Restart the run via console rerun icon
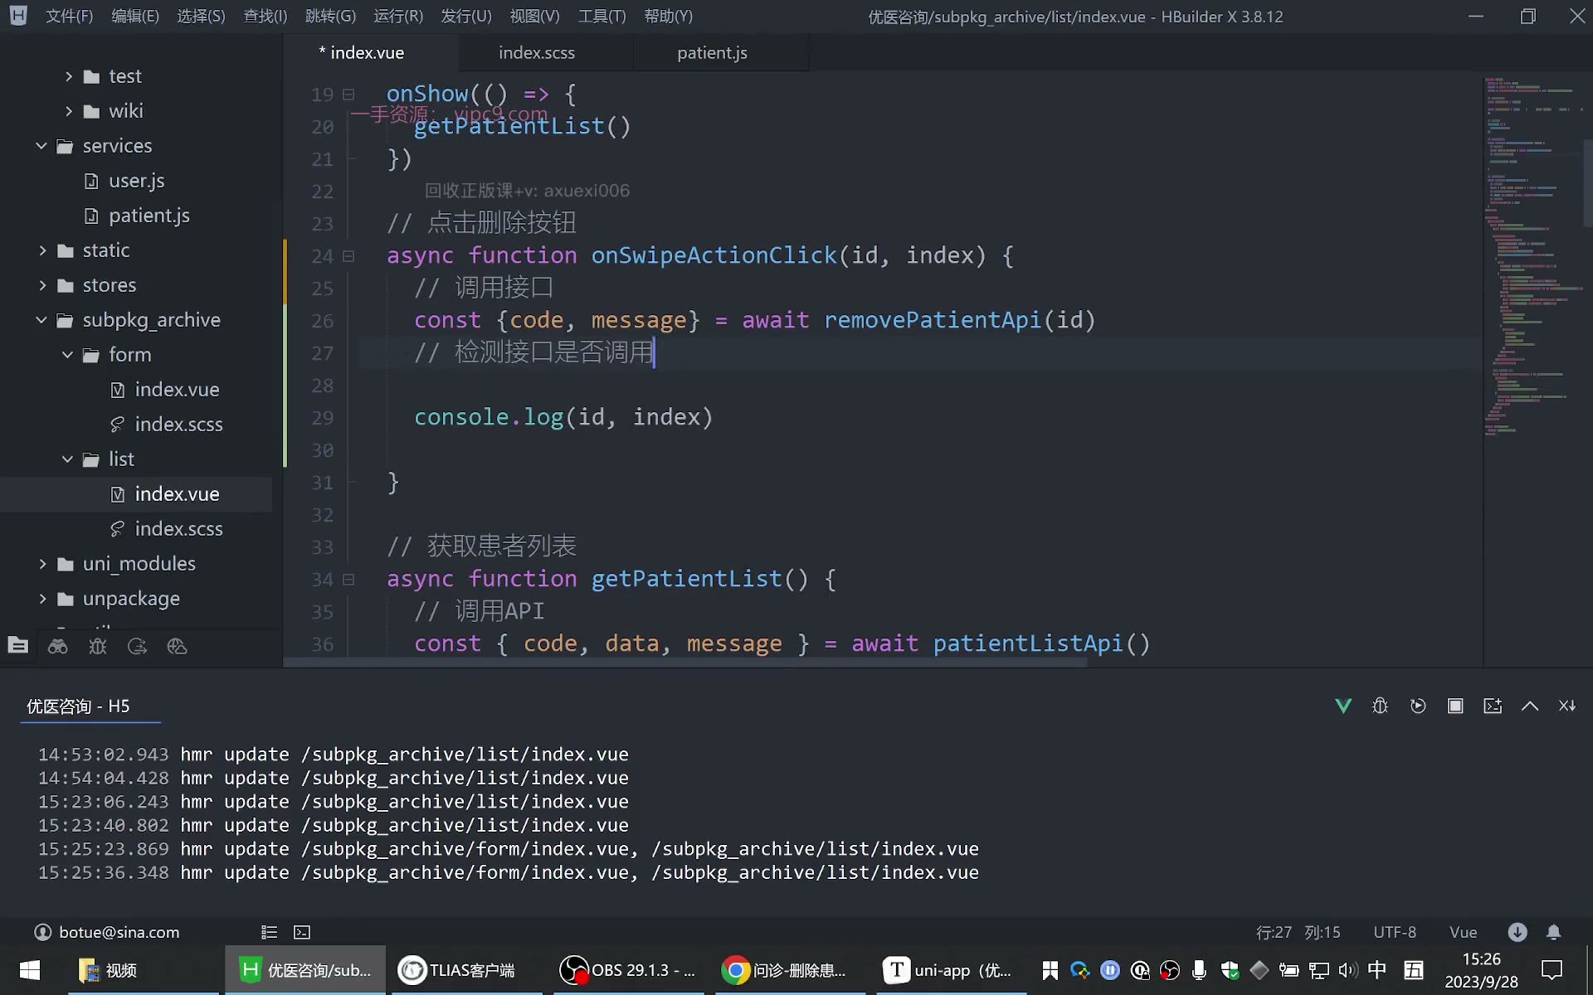 click(1418, 706)
